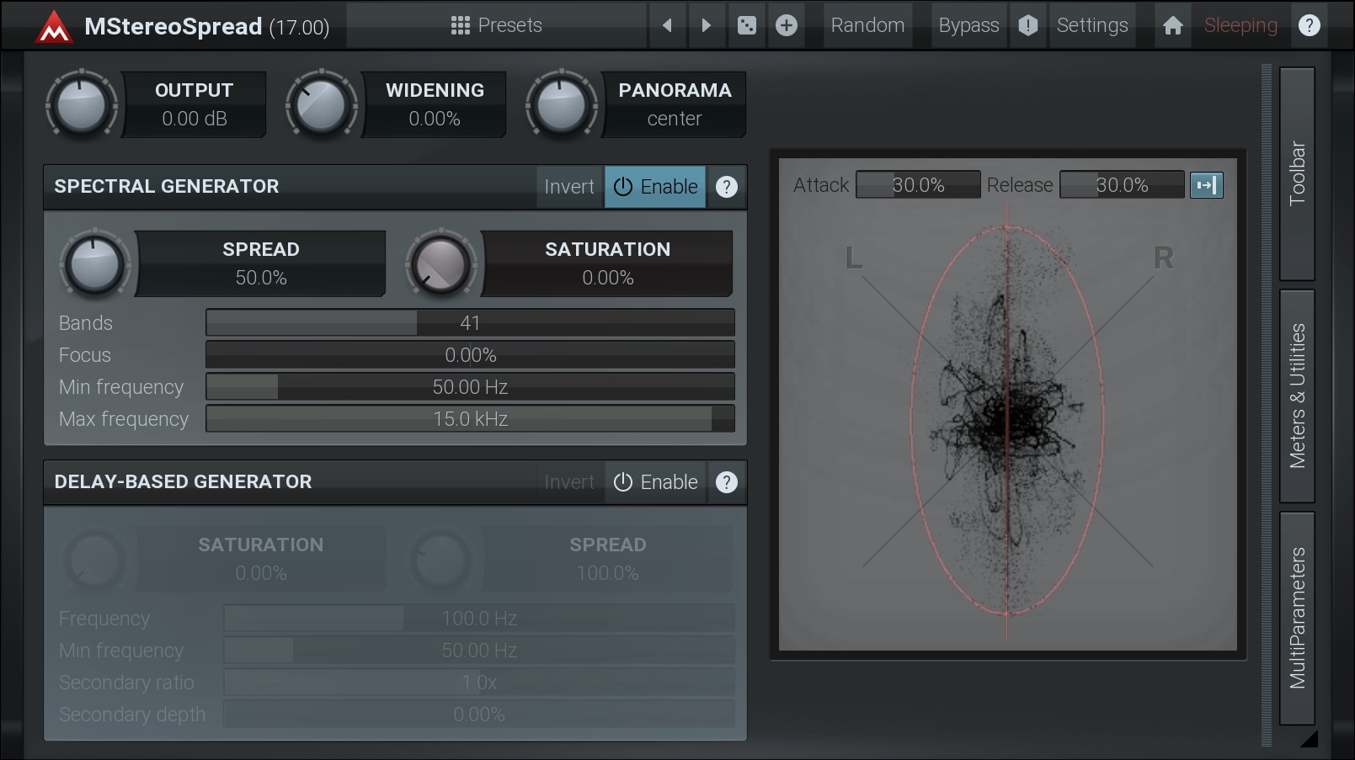1355x760 pixels.
Task: Load the previous preset arrow
Action: click(x=667, y=26)
